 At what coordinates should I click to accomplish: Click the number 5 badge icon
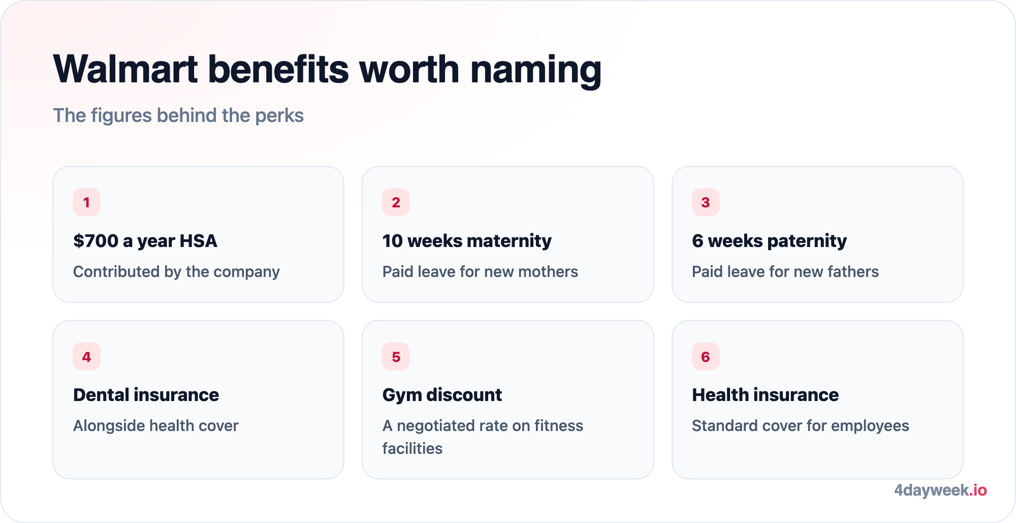[396, 357]
